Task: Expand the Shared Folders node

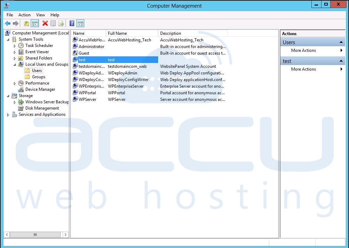Action: pos(15,58)
